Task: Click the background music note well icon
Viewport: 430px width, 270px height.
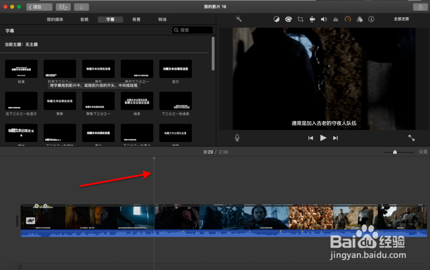Action: coord(20,267)
